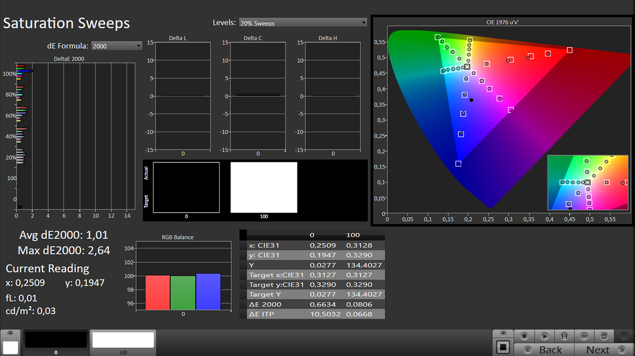The image size is (635, 356).
Task: Click the white pattern square at bottom left
Action: point(11,348)
